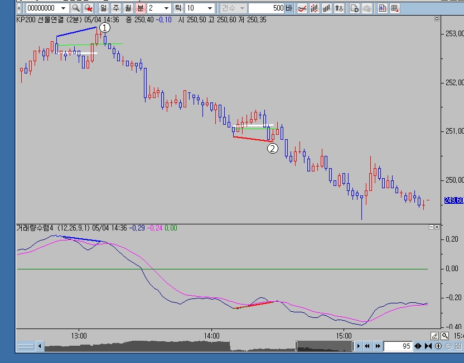Screen dimensions: 464x363
Task: Click the up-down arrows icon
Action: click(x=339, y=8)
